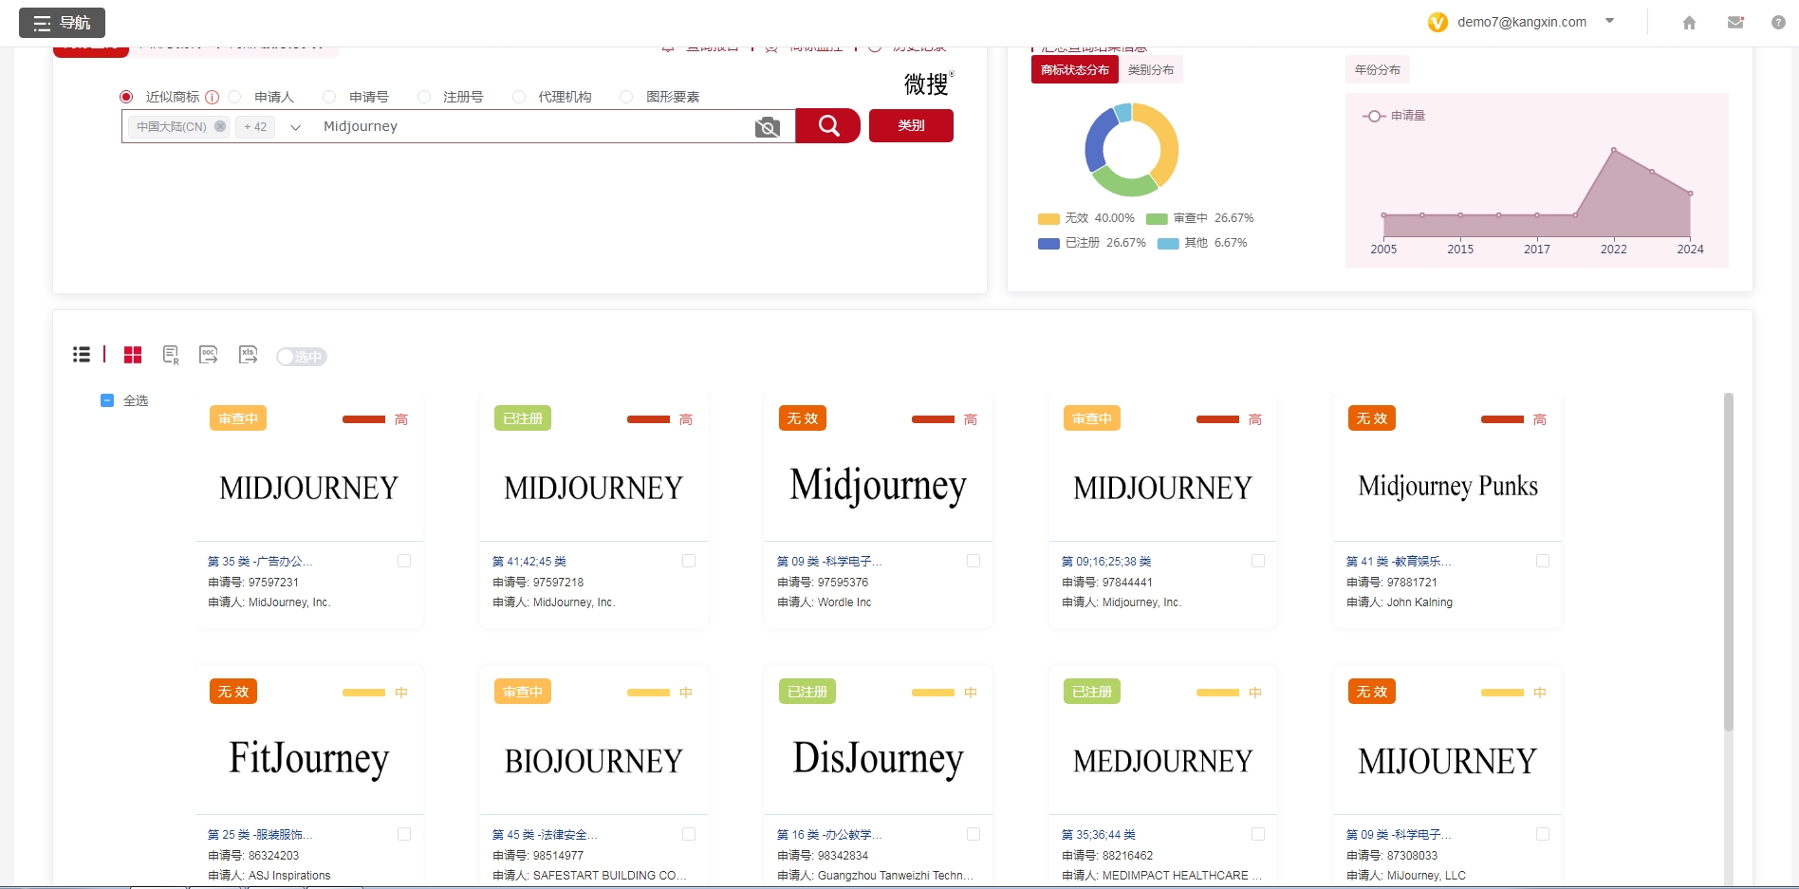Toggle the 选中 switch
Image resolution: width=1799 pixels, height=889 pixels.
point(301,357)
